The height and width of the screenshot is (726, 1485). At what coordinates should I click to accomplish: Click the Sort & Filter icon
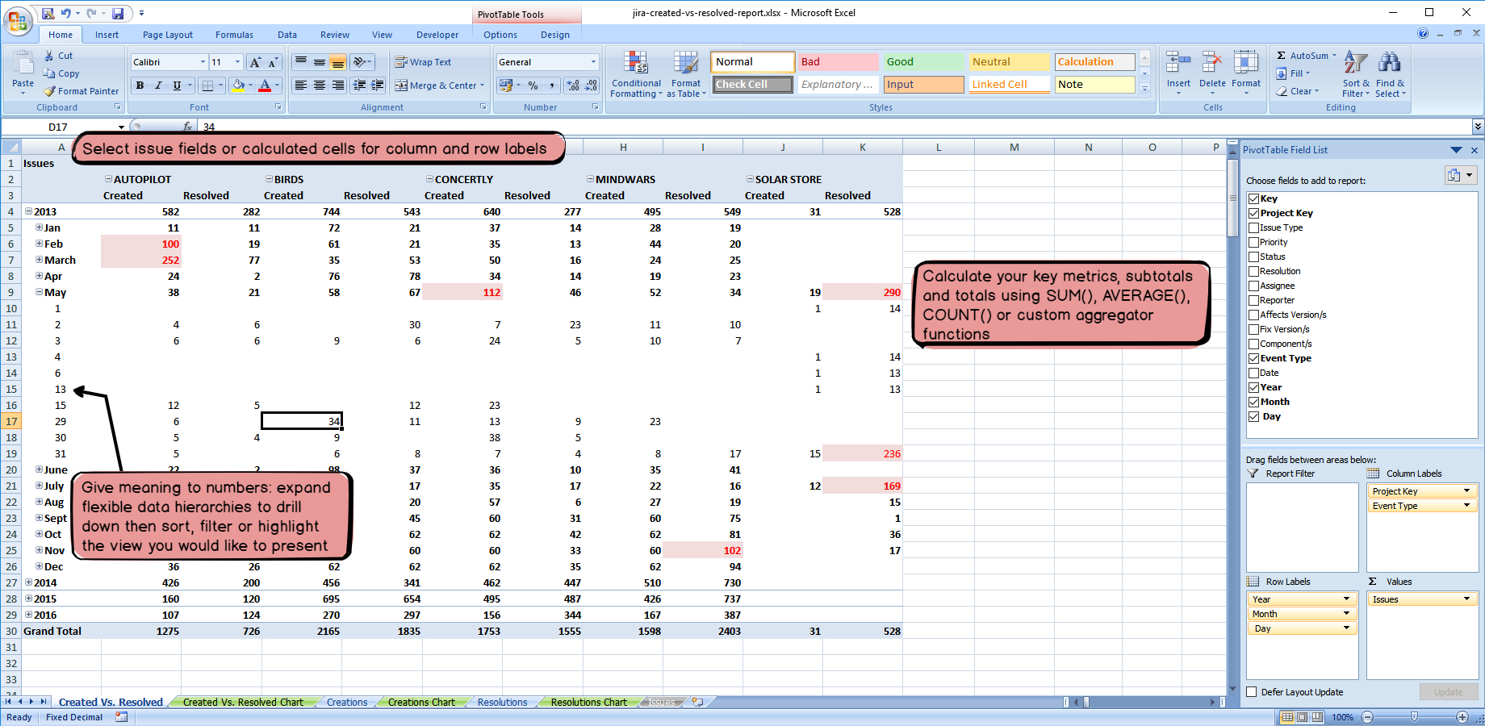1355,63
